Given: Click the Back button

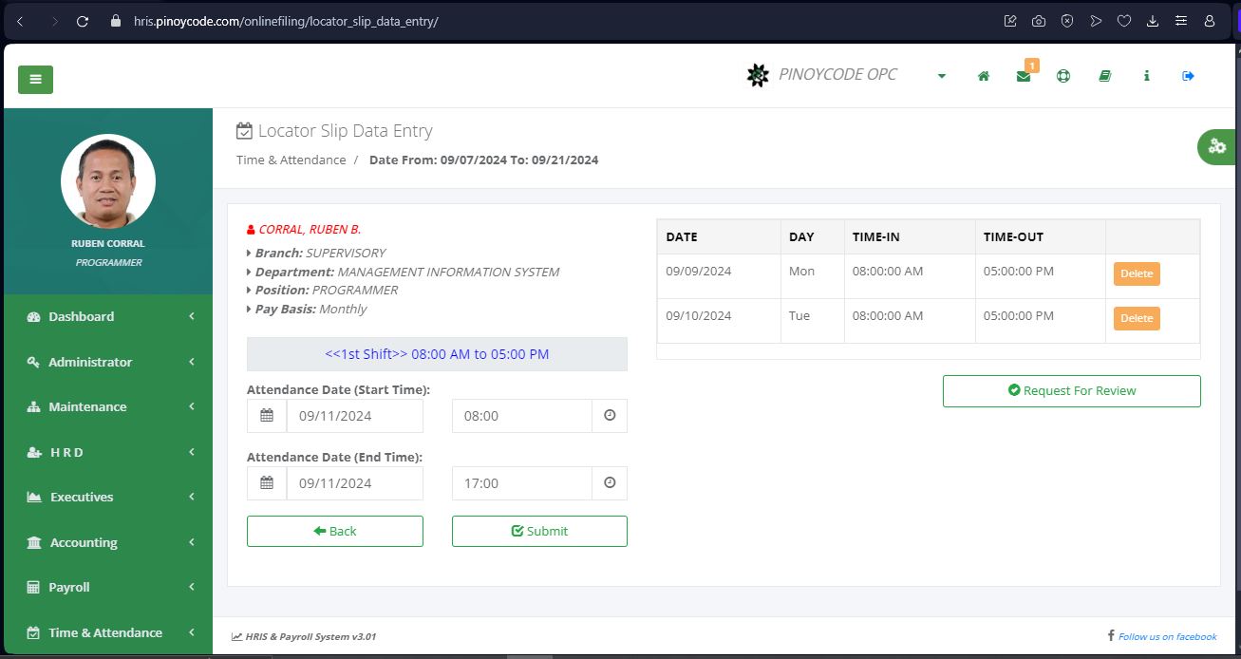Looking at the screenshot, I should [335, 531].
